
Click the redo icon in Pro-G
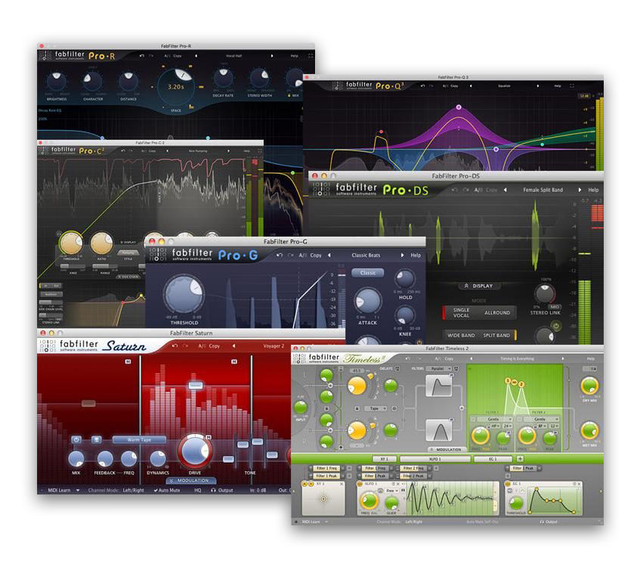(291, 255)
